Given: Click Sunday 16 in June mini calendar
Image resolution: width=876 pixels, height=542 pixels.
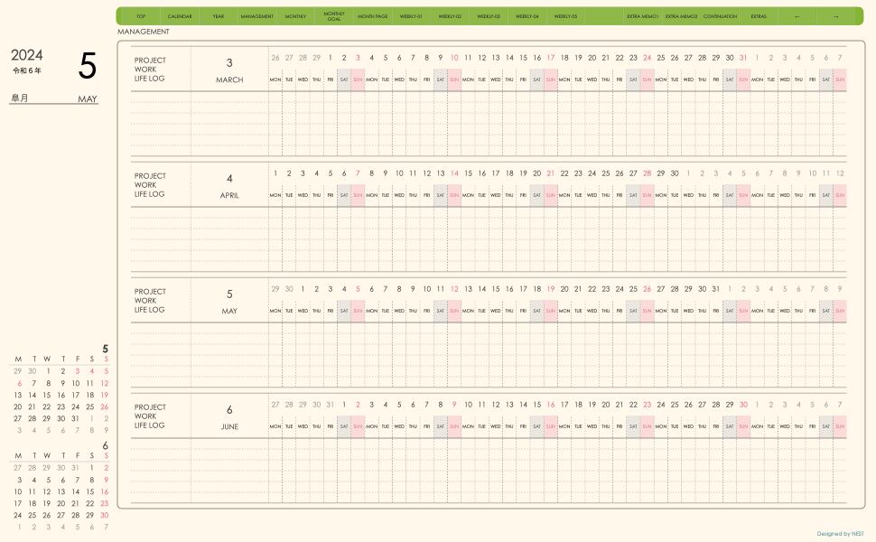Looking at the screenshot, I should coord(105,491).
